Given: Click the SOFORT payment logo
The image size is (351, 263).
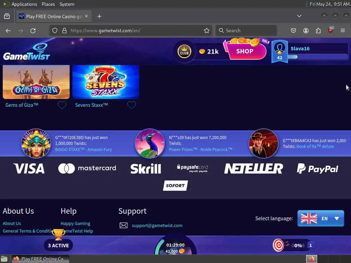Looking at the screenshot, I should [x=175, y=186].
